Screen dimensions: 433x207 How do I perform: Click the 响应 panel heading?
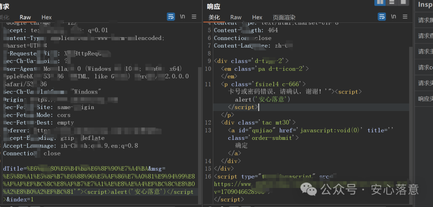click(x=213, y=6)
